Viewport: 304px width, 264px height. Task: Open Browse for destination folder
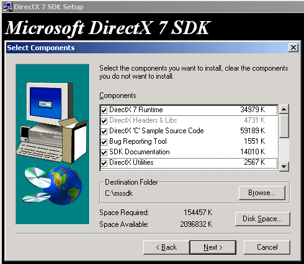(262, 193)
